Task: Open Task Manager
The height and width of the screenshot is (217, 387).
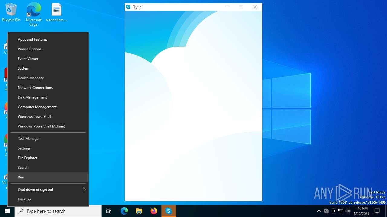Action: click(x=48, y=139)
